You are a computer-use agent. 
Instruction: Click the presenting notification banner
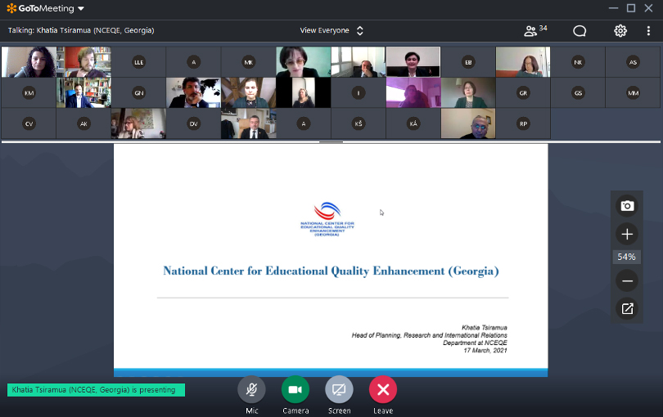tap(96, 390)
